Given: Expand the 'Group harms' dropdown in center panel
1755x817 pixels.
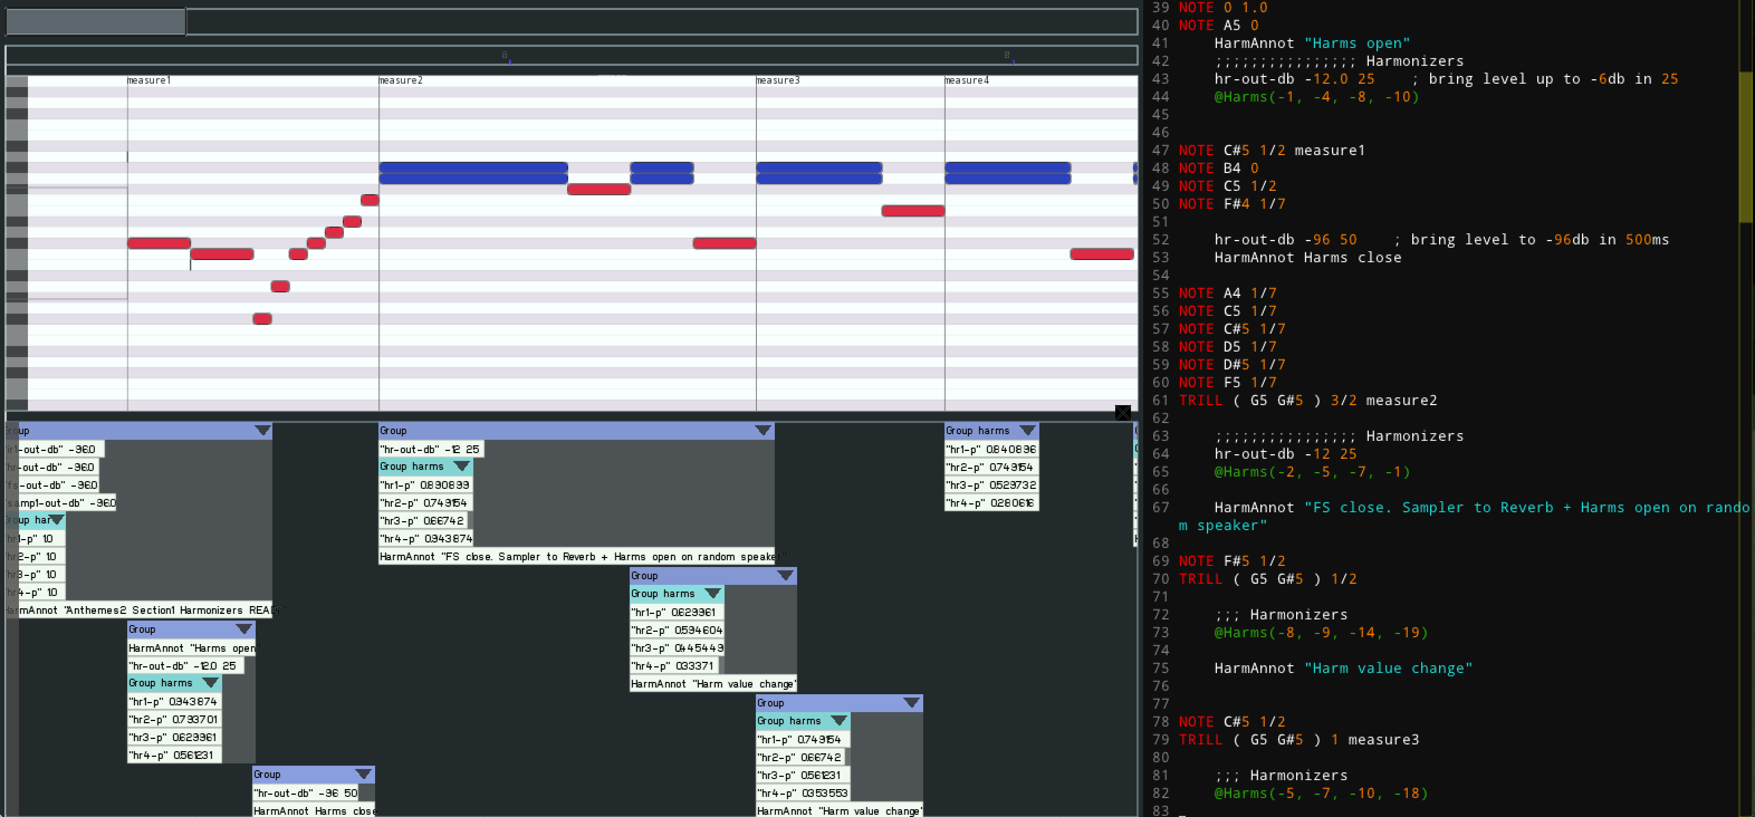Looking at the screenshot, I should (x=462, y=467).
